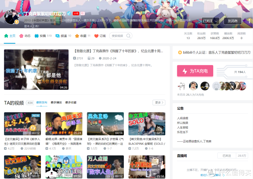Open the 万人点播 数字人生 thumbnail
Image resolution: width=253 pixels, height=179 pixels.
(105, 167)
